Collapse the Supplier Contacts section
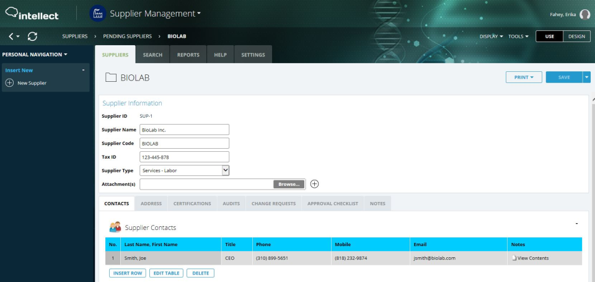The image size is (595, 282). coord(577,224)
